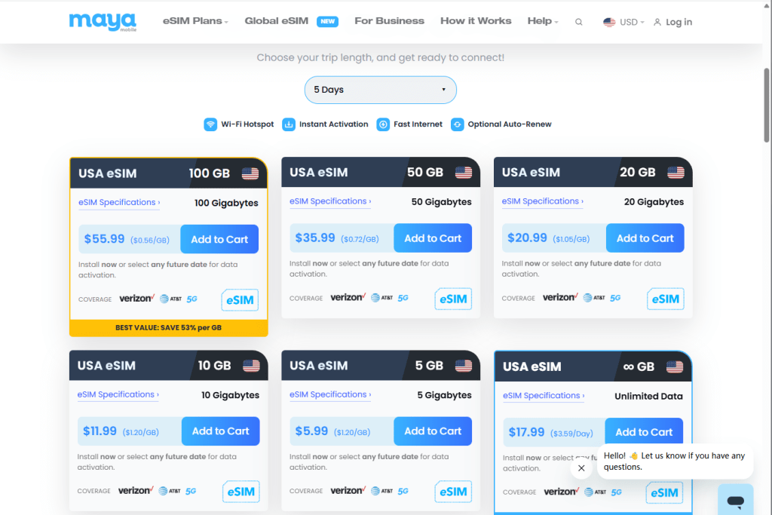Click the Wi-Fi Hotspot icon
772x515 pixels.
[210, 124]
